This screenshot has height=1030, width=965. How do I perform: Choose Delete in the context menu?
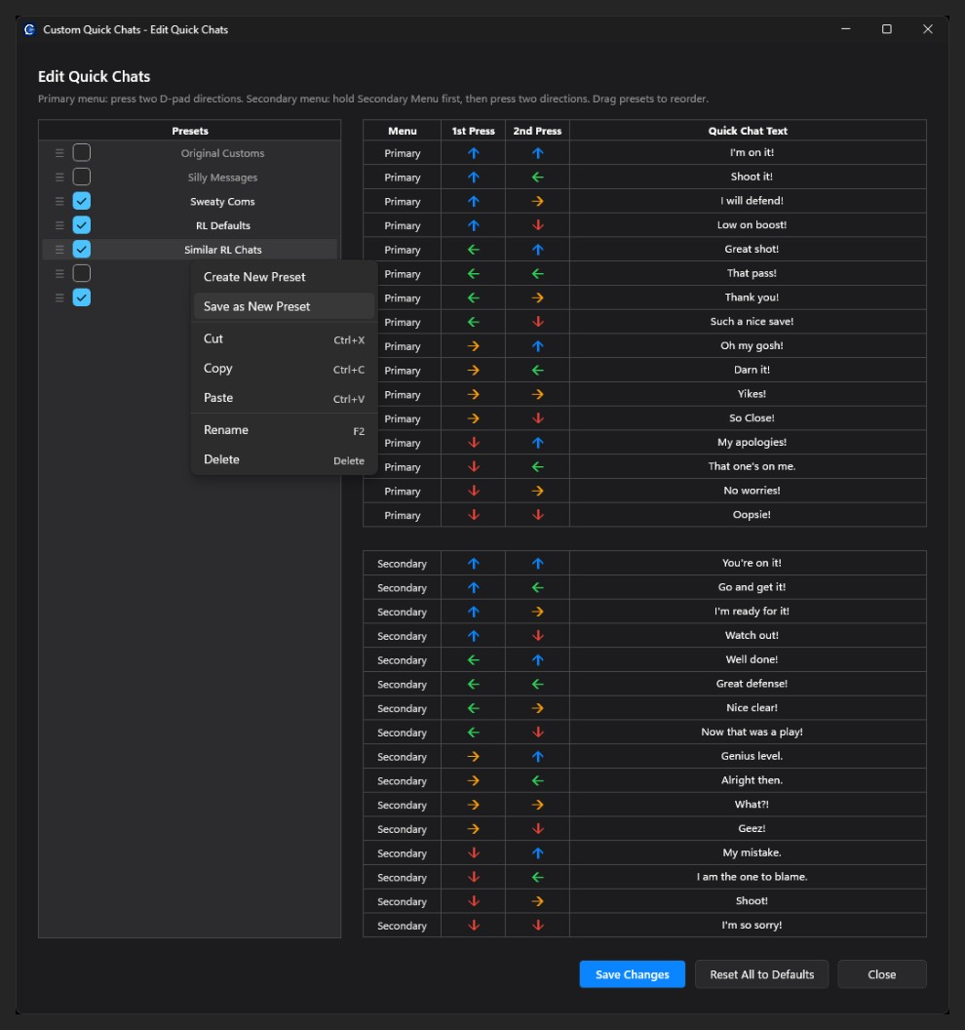[x=284, y=459]
